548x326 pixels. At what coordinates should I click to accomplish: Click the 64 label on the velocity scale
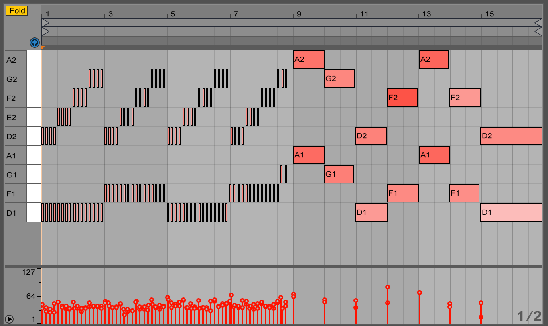pos(31,296)
